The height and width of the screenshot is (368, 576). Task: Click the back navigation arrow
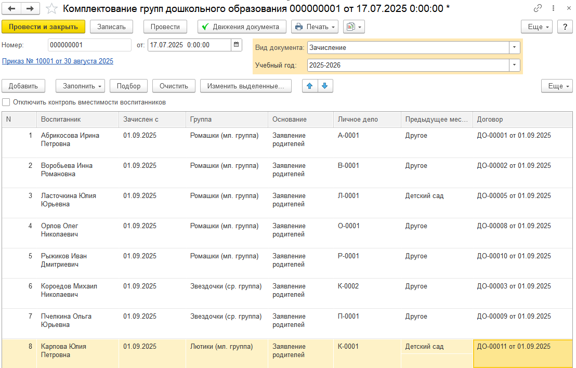(11, 9)
